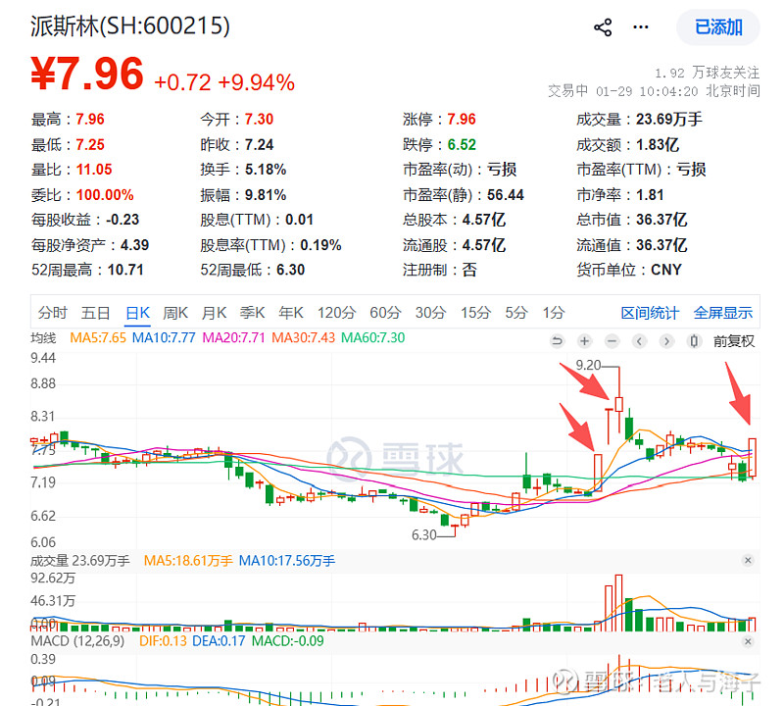784x706 pixels.
Task: Click the 52周最高 value 10.71
Action: 125,270
